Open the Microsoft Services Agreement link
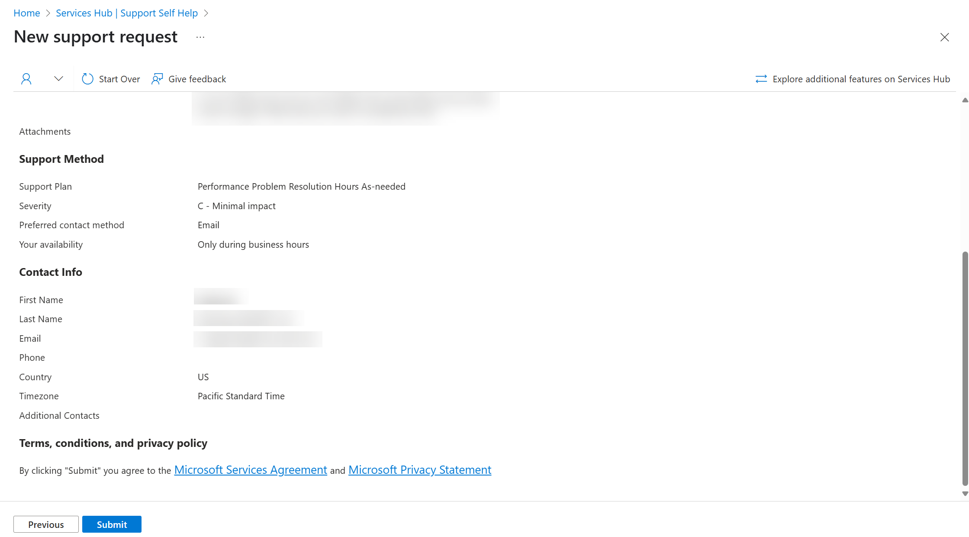Image resolution: width=969 pixels, height=537 pixels. click(250, 469)
